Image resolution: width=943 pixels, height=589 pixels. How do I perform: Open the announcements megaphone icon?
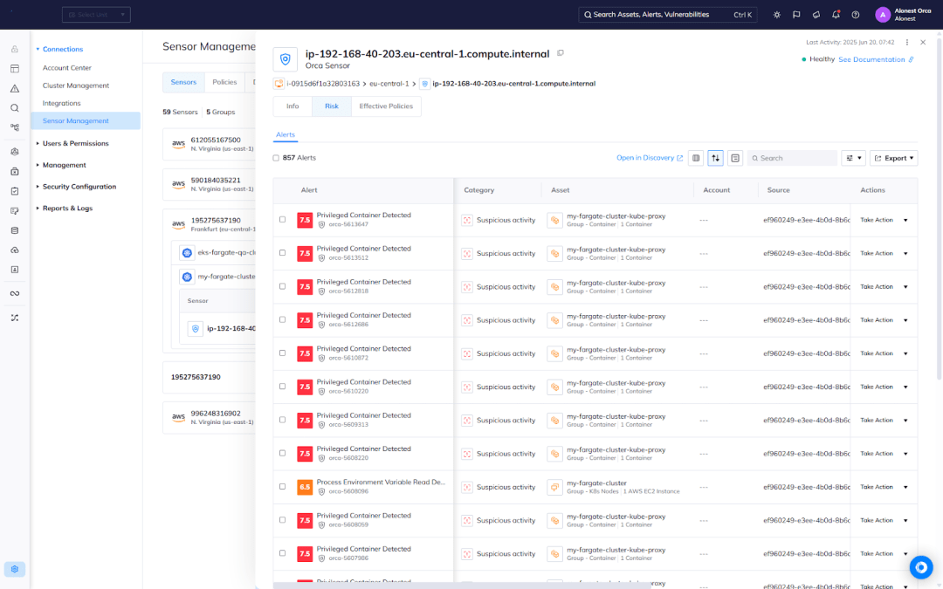[816, 15]
